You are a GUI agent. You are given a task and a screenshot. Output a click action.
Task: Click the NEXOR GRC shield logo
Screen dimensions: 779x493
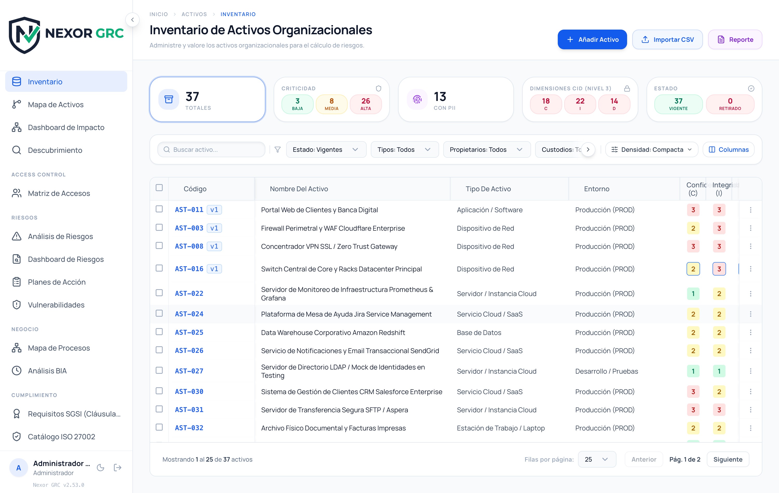coord(24,35)
